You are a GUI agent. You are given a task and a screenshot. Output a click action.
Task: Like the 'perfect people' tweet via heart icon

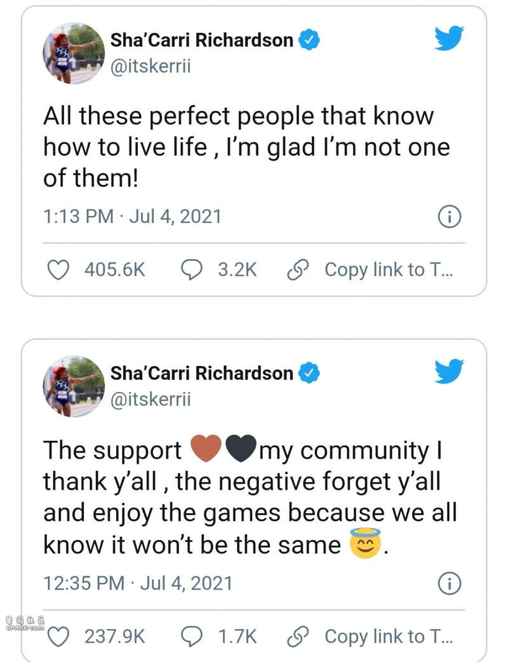click(58, 270)
